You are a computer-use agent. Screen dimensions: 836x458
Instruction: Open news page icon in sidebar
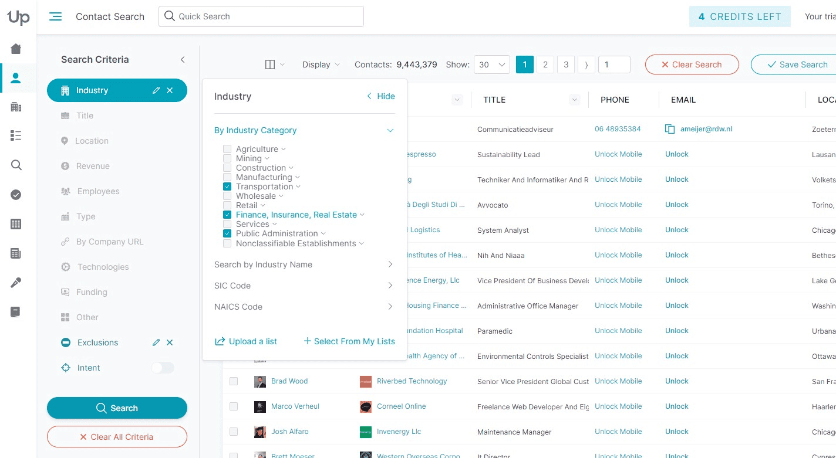pos(16,253)
